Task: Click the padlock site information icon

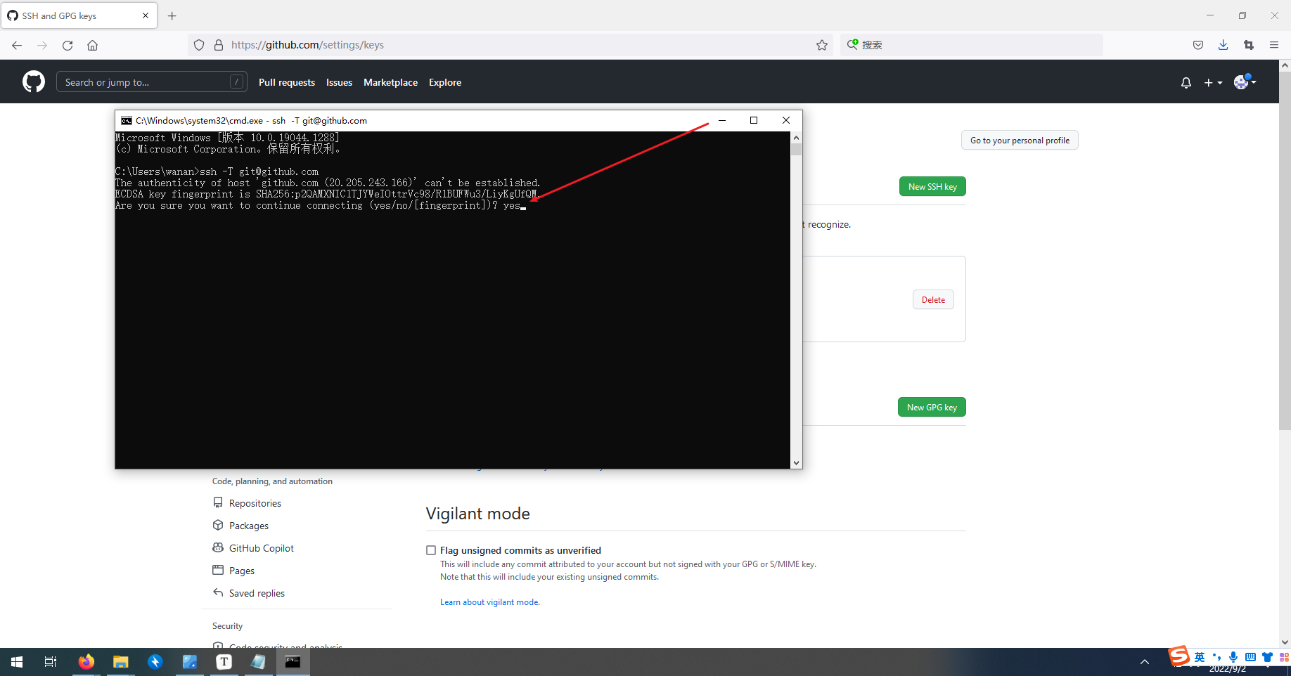Action: click(x=219, y=45)
